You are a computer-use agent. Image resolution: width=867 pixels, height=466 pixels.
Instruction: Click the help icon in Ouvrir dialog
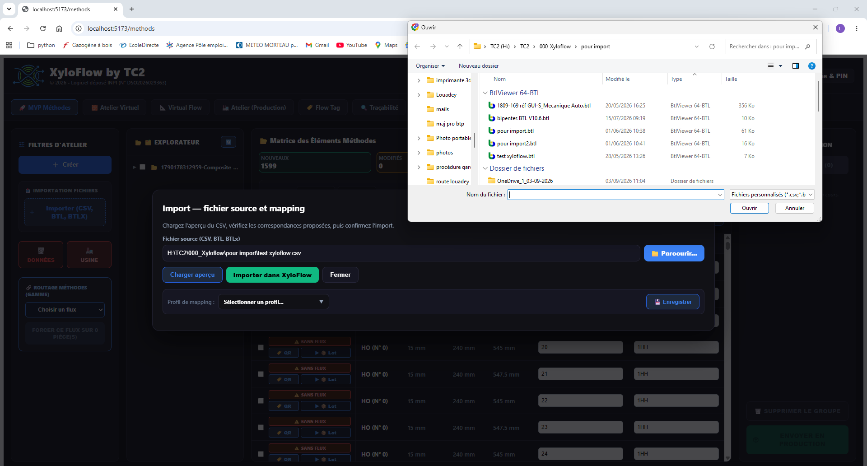[811, 66]
